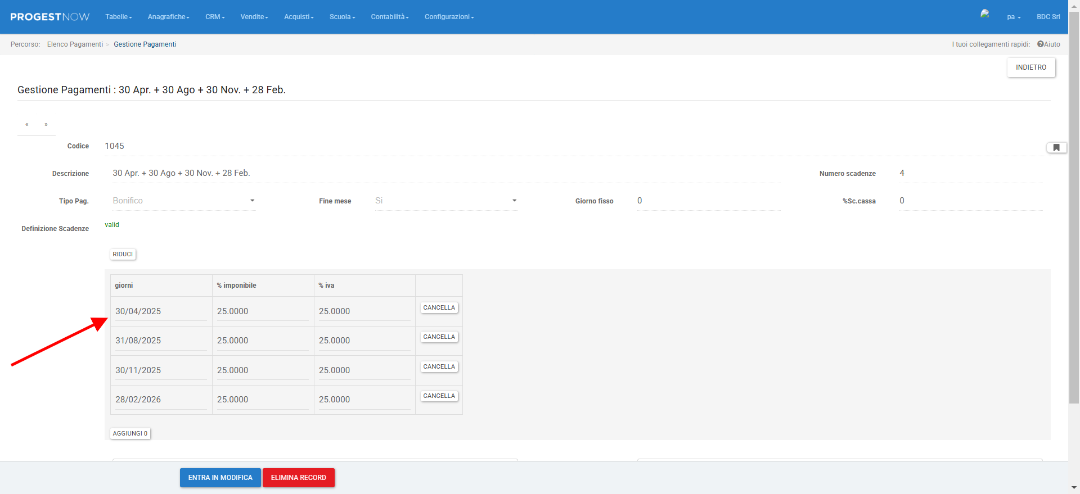Go to next record with » arrow
The width and height of the screenshot is (1080, 494).
(x=46, y=125)
